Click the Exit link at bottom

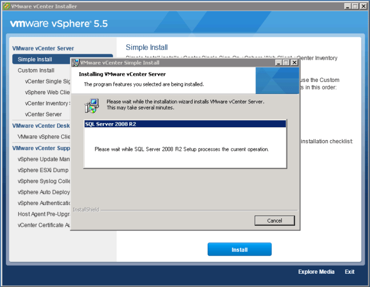(x=349, y=272)
